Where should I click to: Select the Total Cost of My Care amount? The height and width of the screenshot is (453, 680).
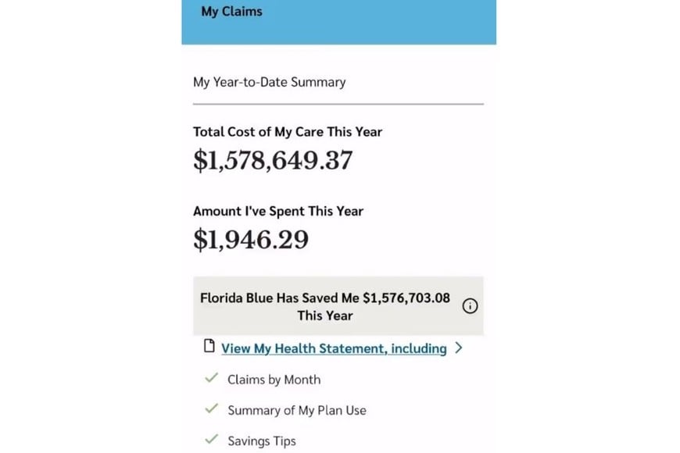pyautogui.click(x=273, y=160)
